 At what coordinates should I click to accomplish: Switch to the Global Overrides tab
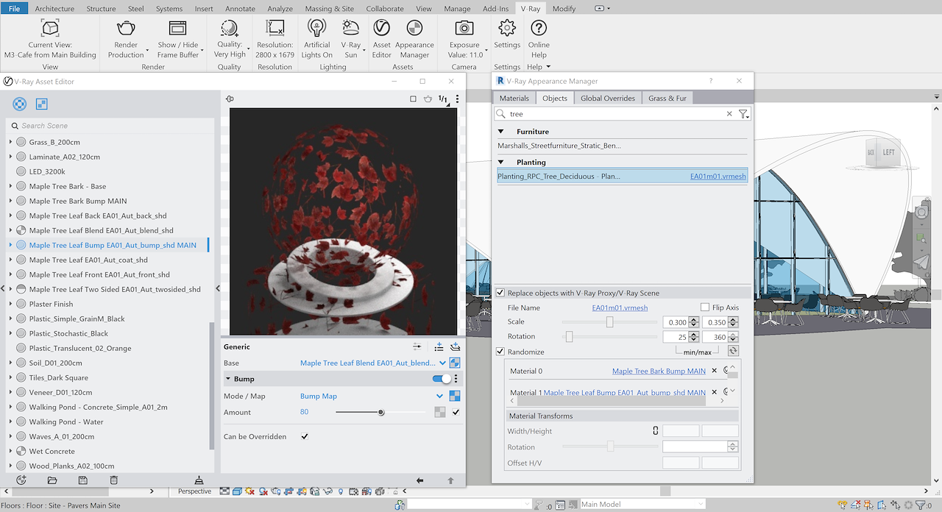[x=608, y=98]
